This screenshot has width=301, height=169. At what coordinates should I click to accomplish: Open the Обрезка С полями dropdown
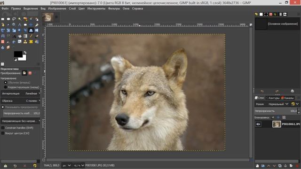tap(20, 100)
